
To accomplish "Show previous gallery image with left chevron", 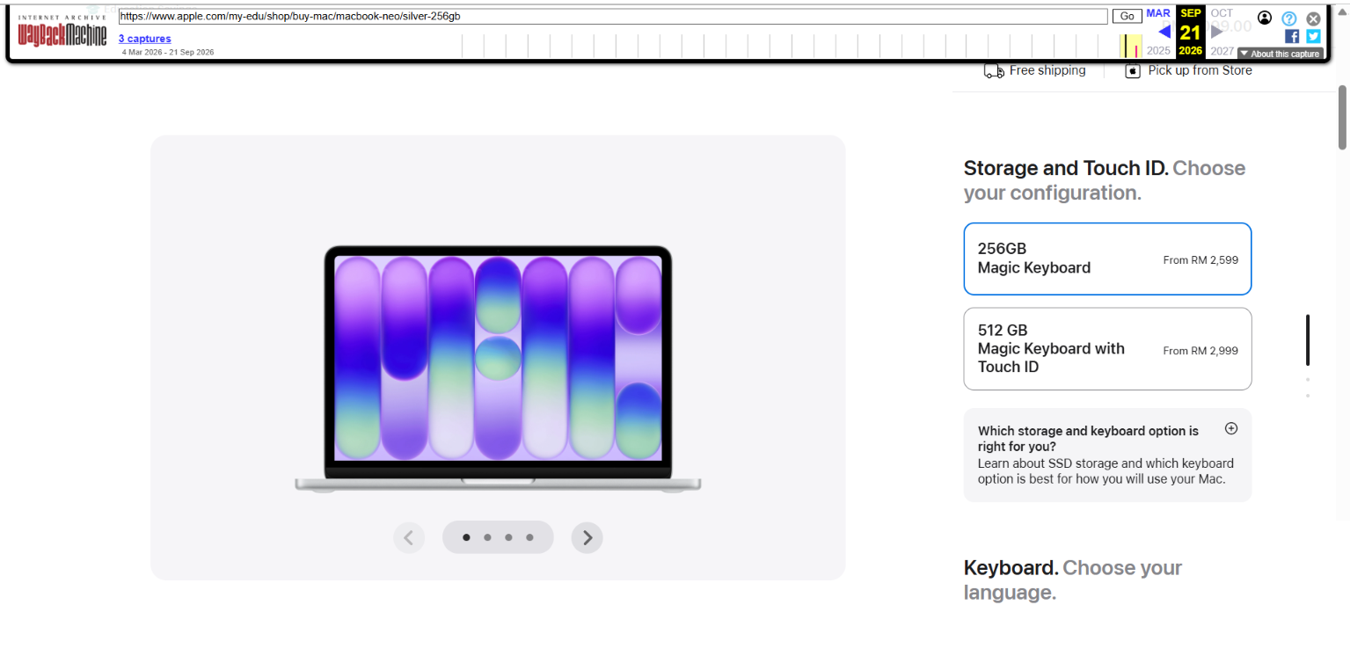I will (409, 537).
